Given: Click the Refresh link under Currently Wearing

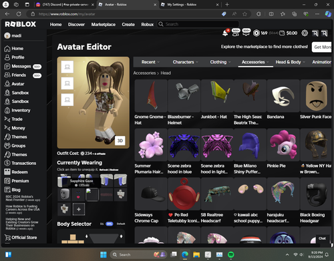Looking at the screenshot, I should (x=104, y=170).
